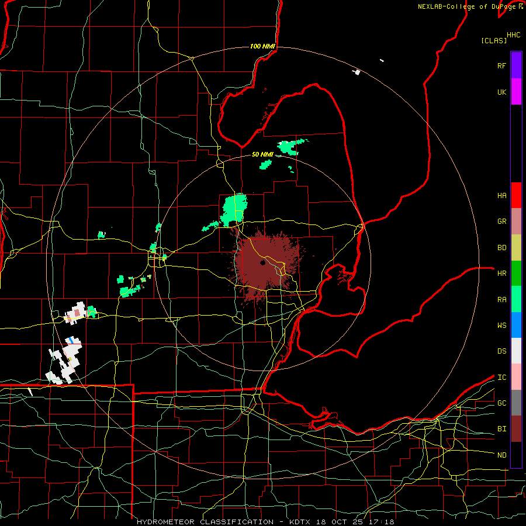Click the DS legend label
This screenshot has width=526, height=526.
[501, 351]
